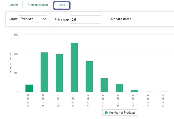The height and width of the screenshot is (119, 174).
Task: Click the Compare dates label
Action: point(120,19)
